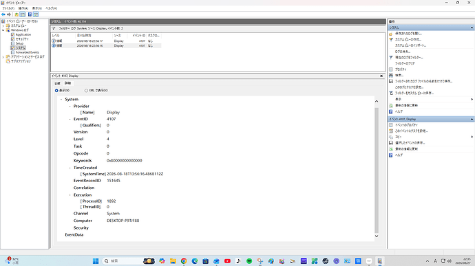Click the filter funnel icon in the filter bar

click(x=54, y=28)
